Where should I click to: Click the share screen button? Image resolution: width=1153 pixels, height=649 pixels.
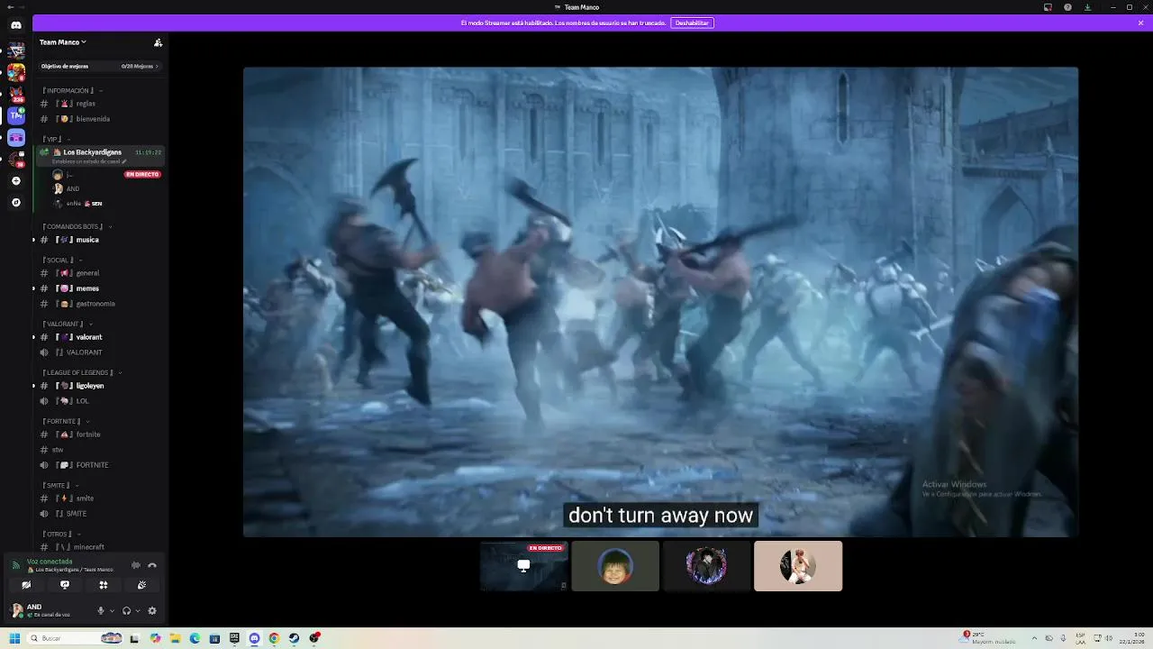click(65, 585)
